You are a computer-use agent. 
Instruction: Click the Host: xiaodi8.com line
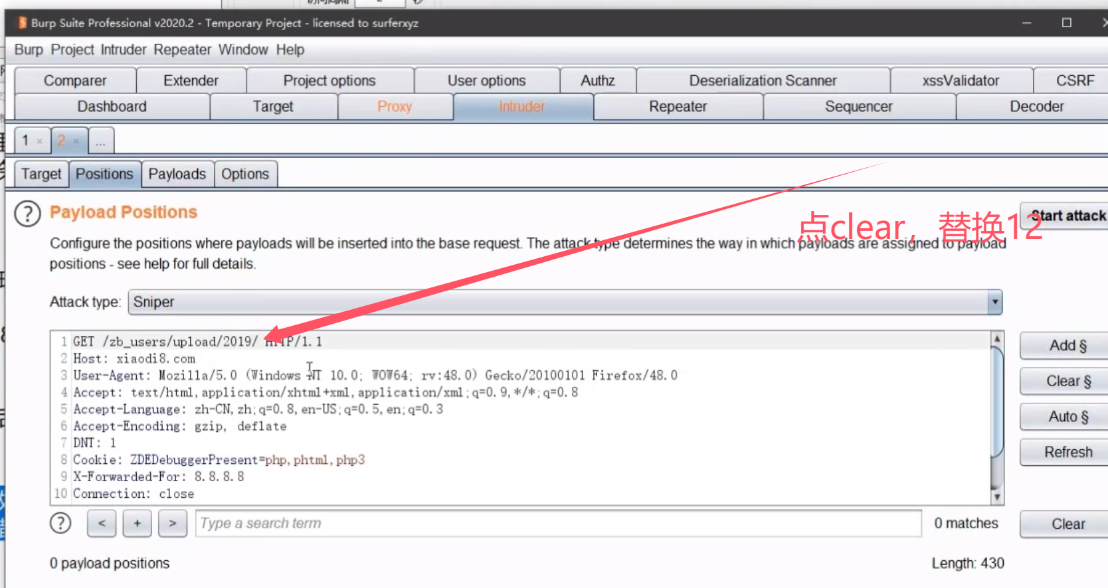point(134,358)
